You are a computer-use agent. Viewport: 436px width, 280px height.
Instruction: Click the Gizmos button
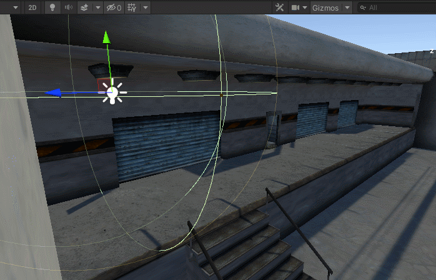(x=325, y=7)
